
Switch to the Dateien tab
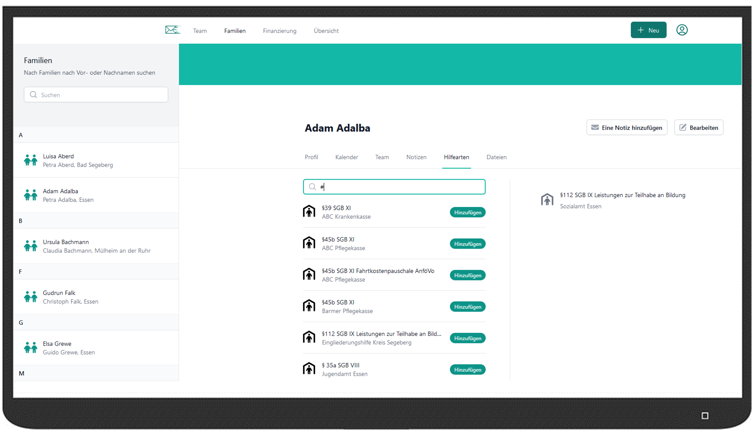496,157
